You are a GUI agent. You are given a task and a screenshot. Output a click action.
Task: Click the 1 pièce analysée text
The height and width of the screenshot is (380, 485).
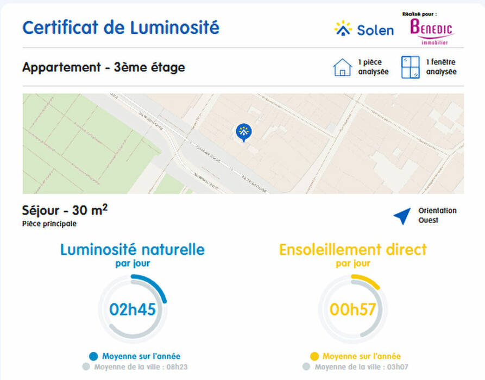click(373, 67)
